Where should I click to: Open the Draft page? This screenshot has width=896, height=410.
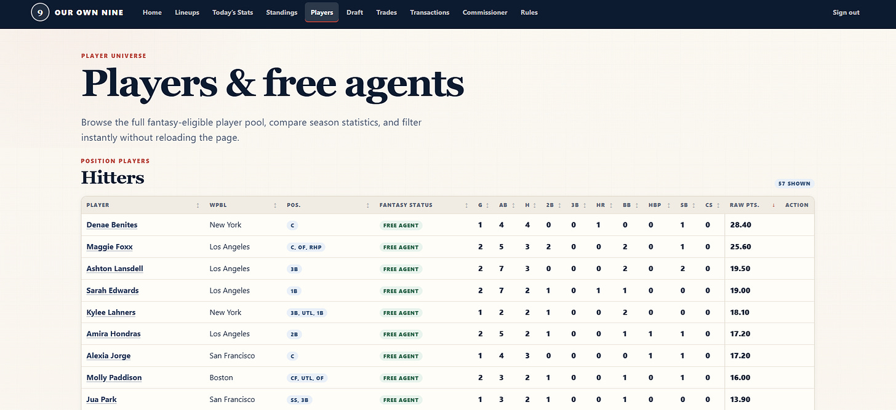354,12
